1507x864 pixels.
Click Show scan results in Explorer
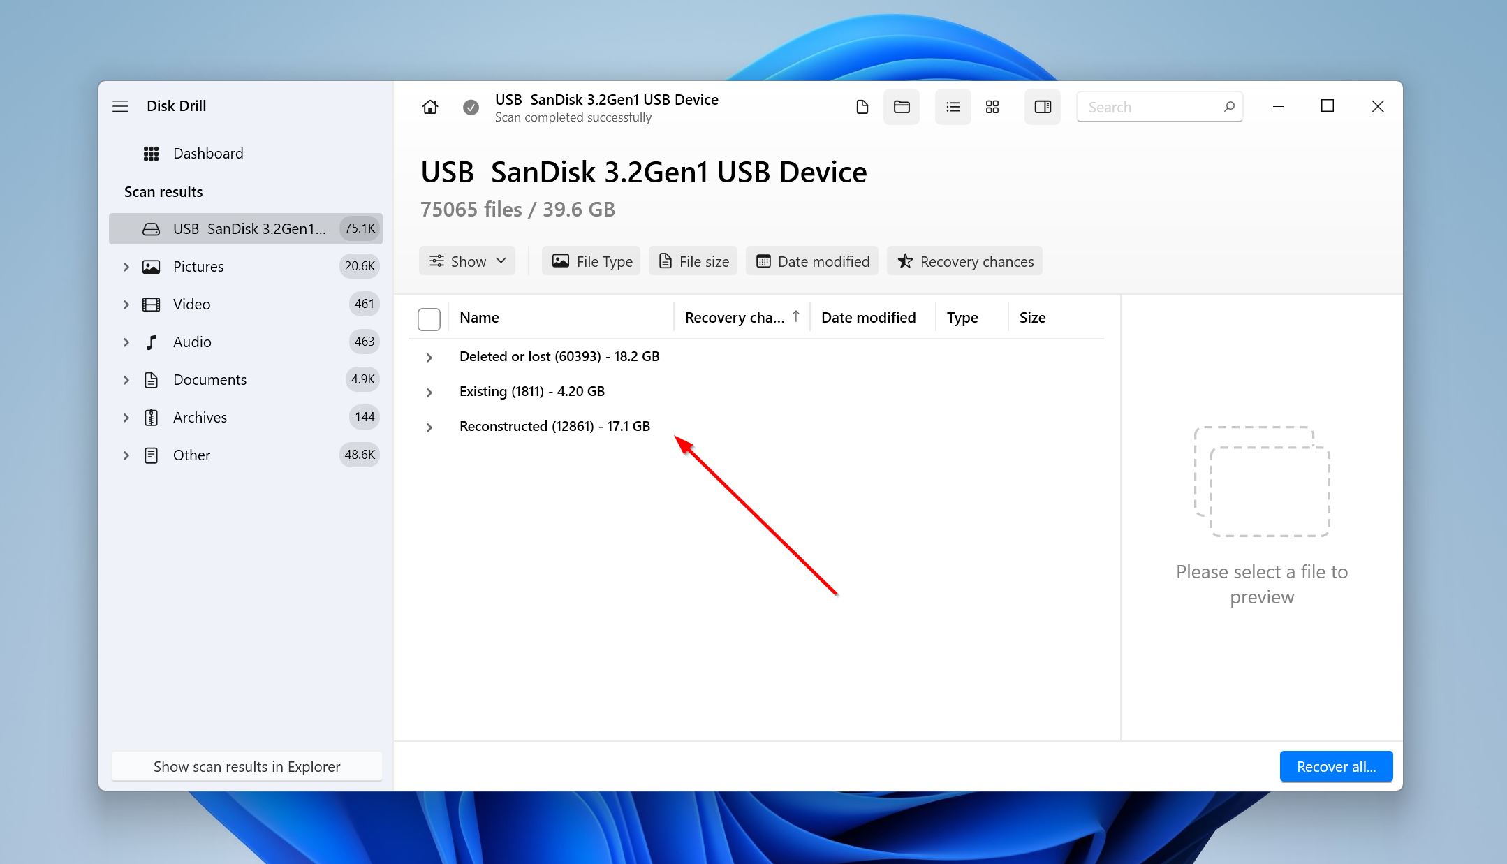click(x=247, y=767)
